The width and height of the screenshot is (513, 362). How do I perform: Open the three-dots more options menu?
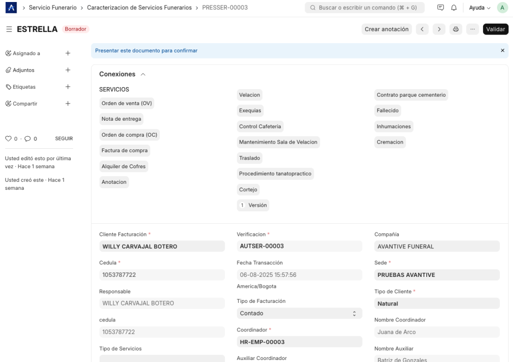point(472,29)
